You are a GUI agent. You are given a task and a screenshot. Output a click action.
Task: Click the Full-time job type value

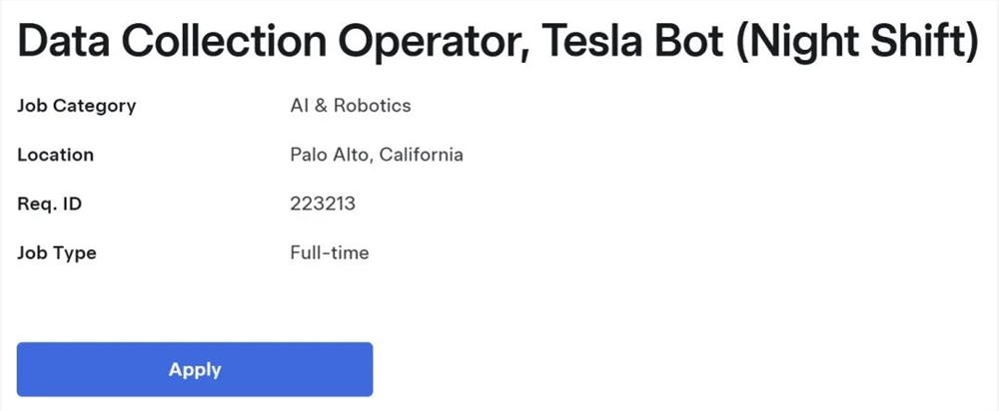click(x=329, y=252)
